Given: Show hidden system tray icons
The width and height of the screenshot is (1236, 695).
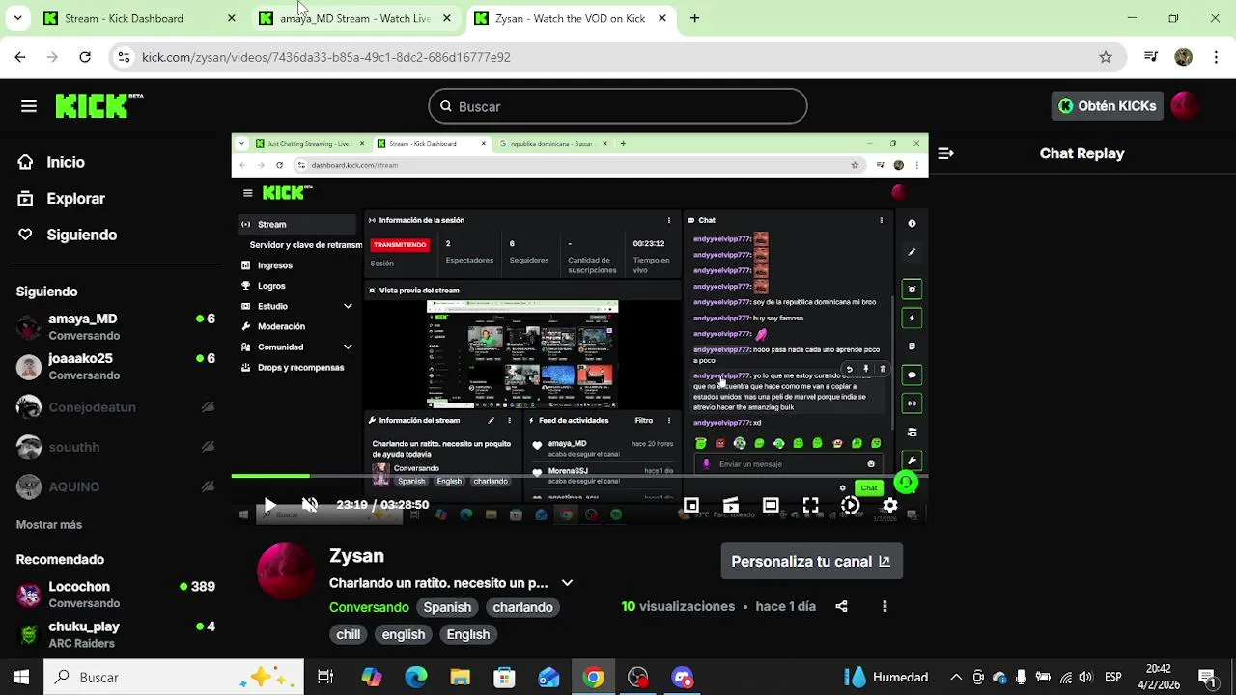Looking at the screenshot, I should point(956,678).
